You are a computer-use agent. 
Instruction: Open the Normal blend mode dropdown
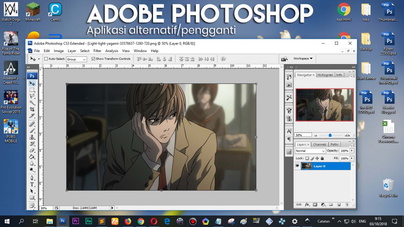(x=310, y=151)
